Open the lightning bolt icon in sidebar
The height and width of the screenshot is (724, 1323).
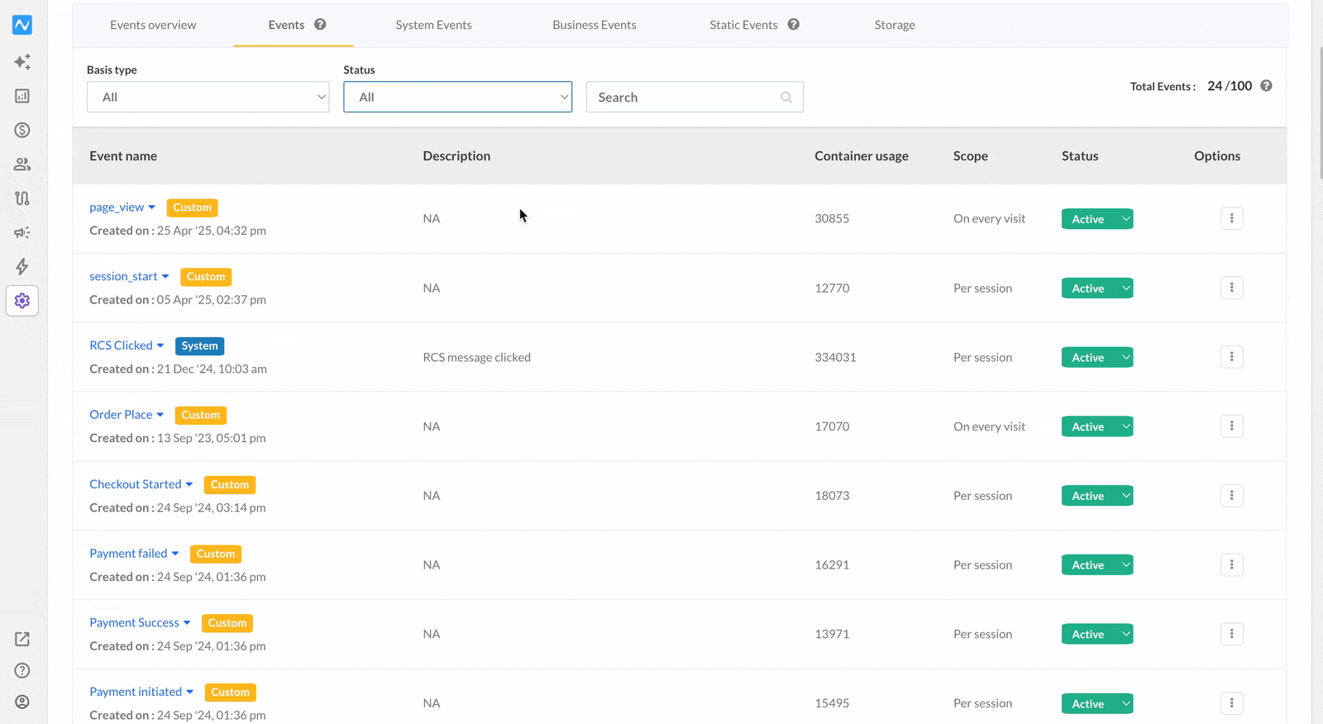click(x=22, y=266)
